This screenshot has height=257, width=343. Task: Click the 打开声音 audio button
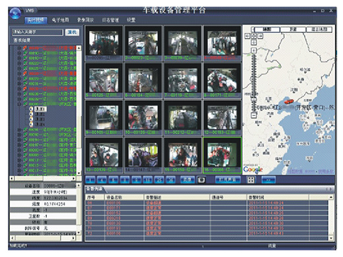coord(228,180)
